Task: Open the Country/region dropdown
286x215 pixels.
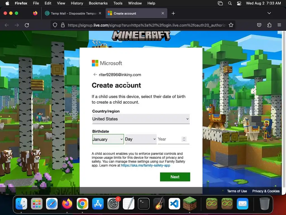Action: pyautogui.click(x=141, y=119)
